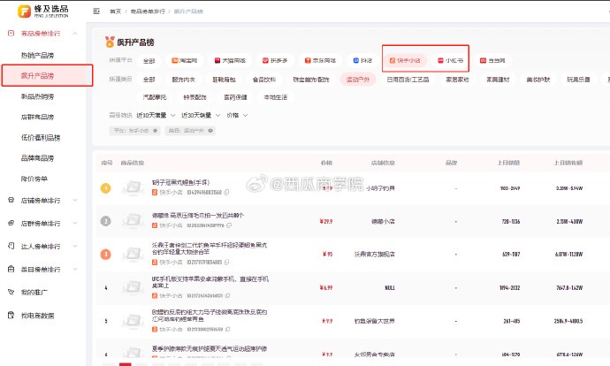The height and width of the screenshot is (366, 610).
Task: Open the rank 1 product thumbnail
Action: 133,187
